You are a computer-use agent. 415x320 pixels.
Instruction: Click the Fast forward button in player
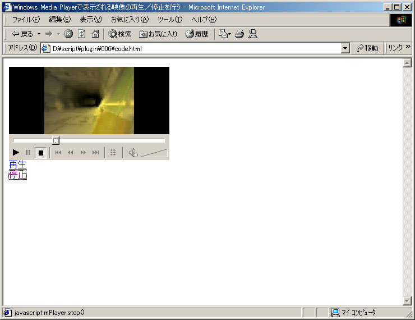[83, 153]
